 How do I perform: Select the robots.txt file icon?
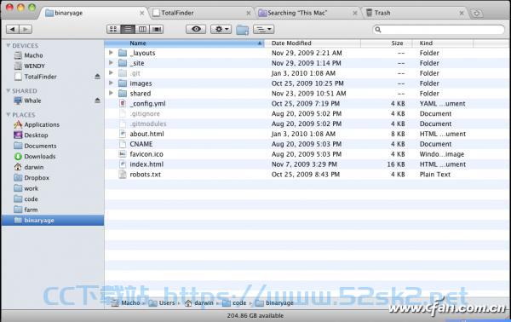click(x=123, y=174)
